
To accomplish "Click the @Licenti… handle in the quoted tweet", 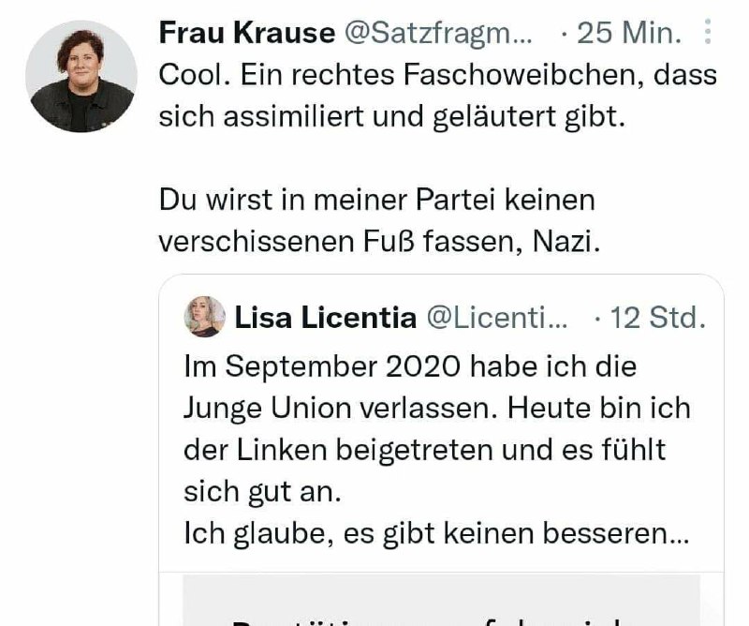I will click(497, 318).
